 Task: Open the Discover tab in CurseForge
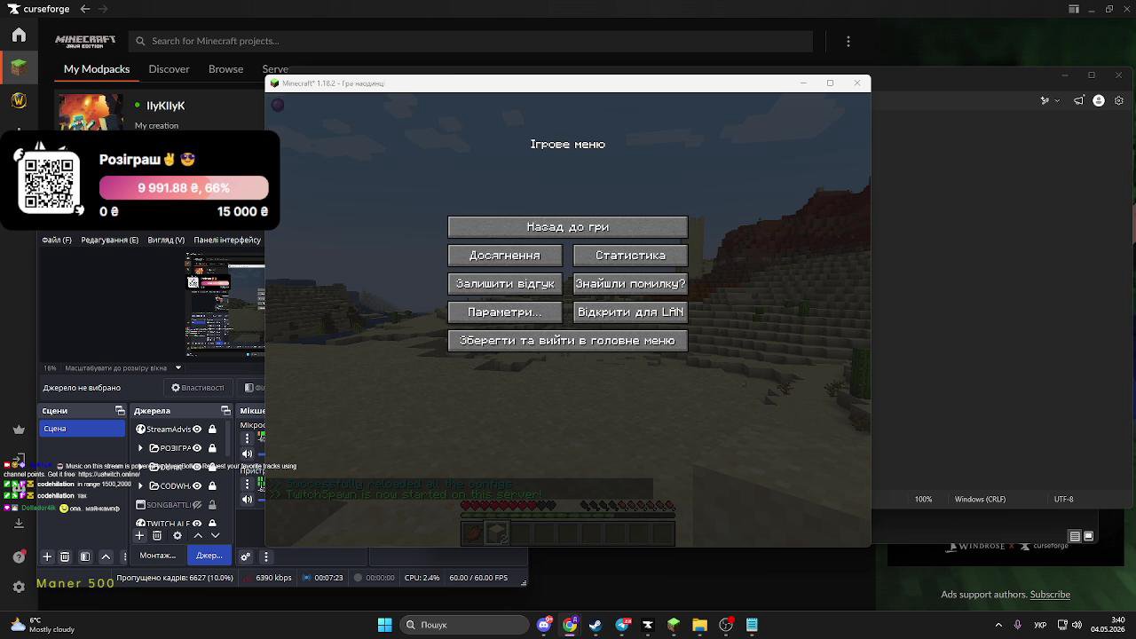point(169,68)
